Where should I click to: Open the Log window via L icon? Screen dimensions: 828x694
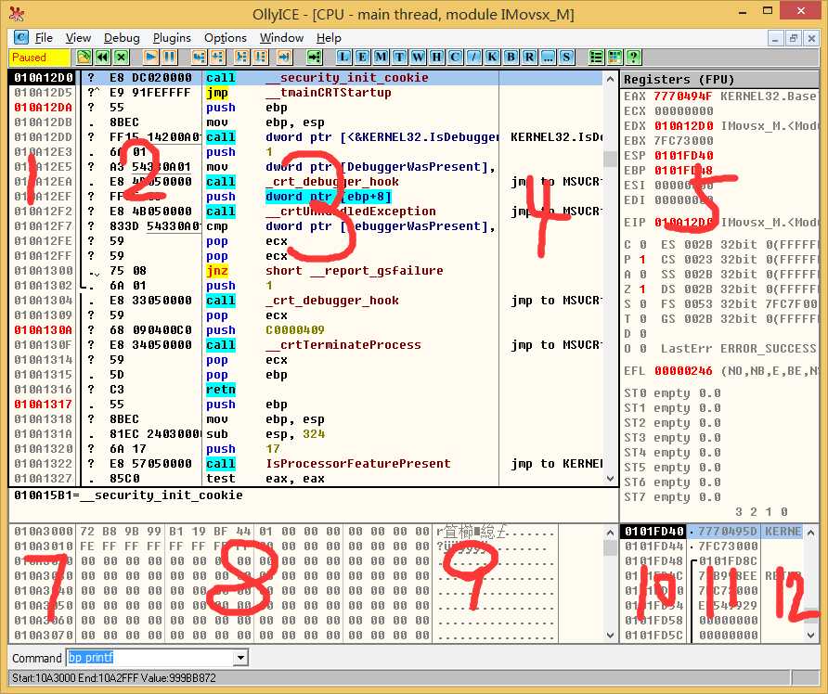tap(343, 57)
